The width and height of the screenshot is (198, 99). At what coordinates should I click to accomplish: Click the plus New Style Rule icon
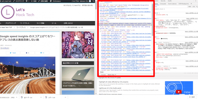(x=197, y=7)
